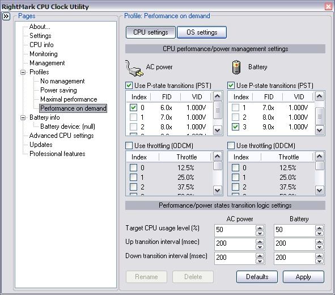Image resolution: width=335 pixels, height=295 pixels.
Task: Click Battery throttle list scroll down arrow
Action: (x=319, y=190)
